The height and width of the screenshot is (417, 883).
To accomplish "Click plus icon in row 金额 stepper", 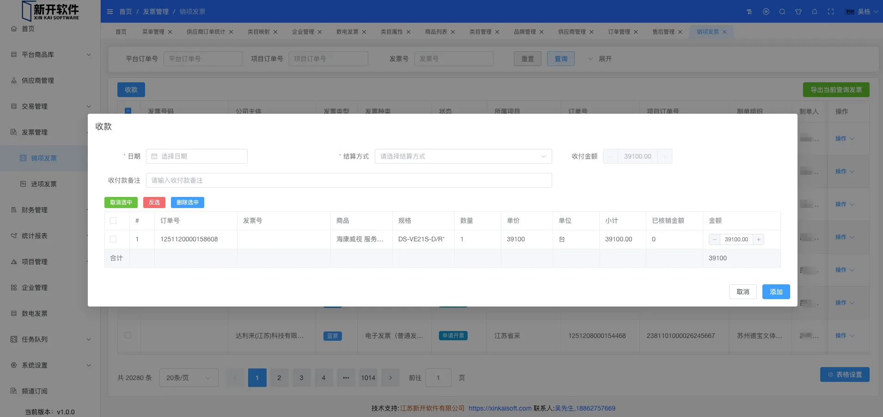I will coord(759,239).
